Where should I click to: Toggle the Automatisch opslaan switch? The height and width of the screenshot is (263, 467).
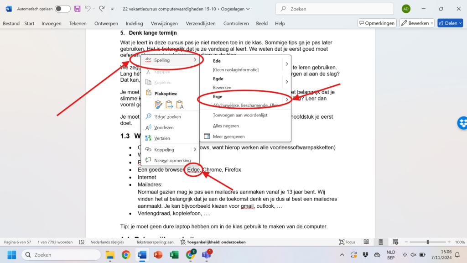(62, 9)
